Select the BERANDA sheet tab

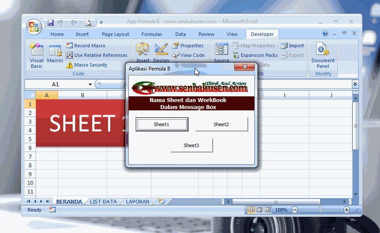pyautogui.click(x=69, y=201)
